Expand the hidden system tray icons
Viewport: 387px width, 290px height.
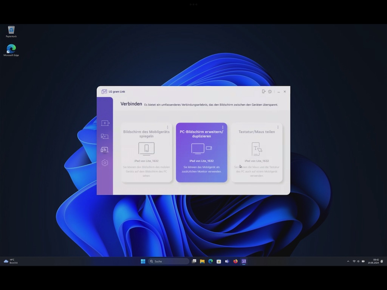coord(348,261)
